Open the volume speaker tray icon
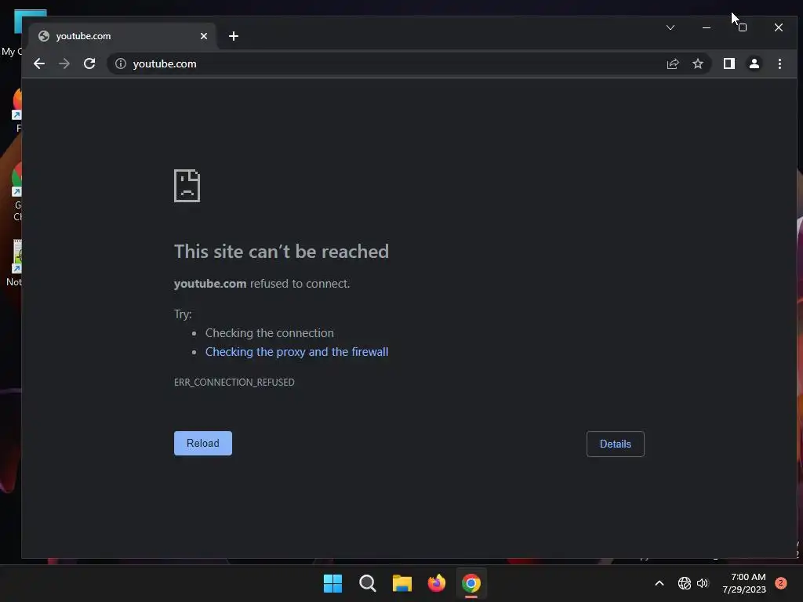 click(702, 583)
